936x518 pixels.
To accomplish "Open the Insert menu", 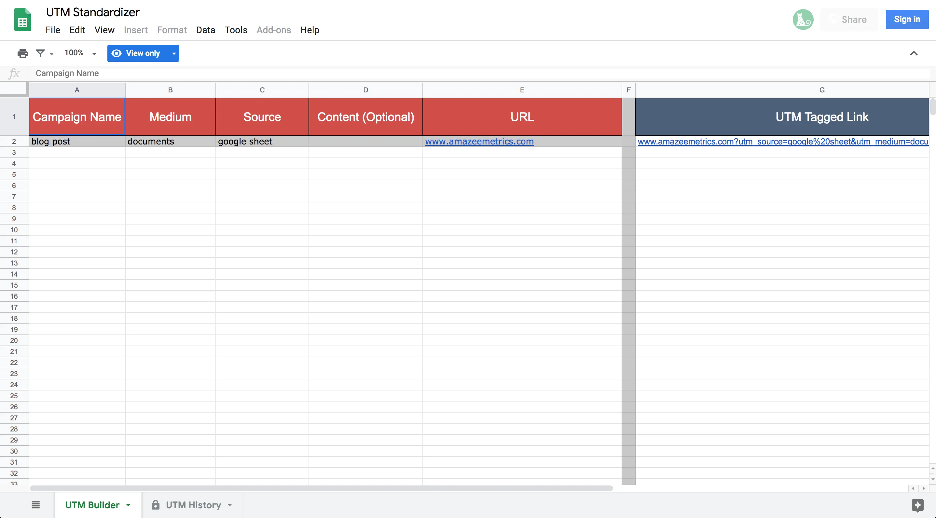I will [x=135, y=30].
